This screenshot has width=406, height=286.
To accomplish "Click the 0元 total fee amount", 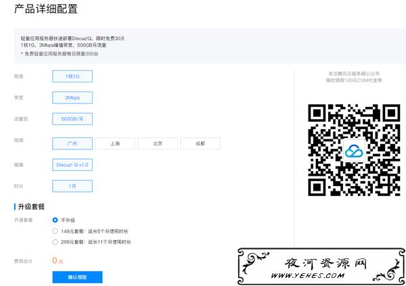I will point(58,260).
